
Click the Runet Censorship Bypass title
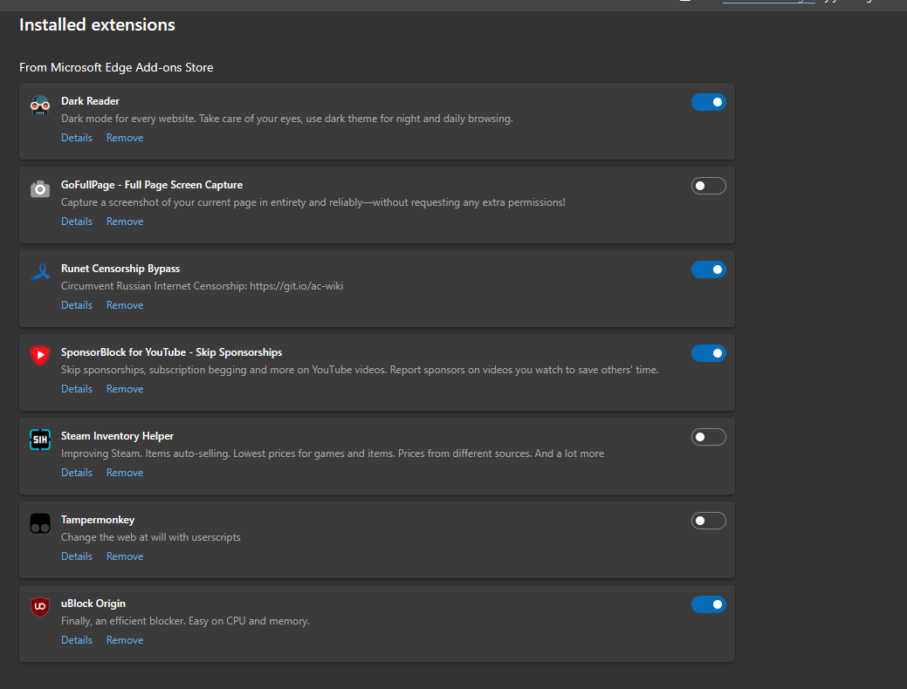pyautogui.click(x=120, y=269)
